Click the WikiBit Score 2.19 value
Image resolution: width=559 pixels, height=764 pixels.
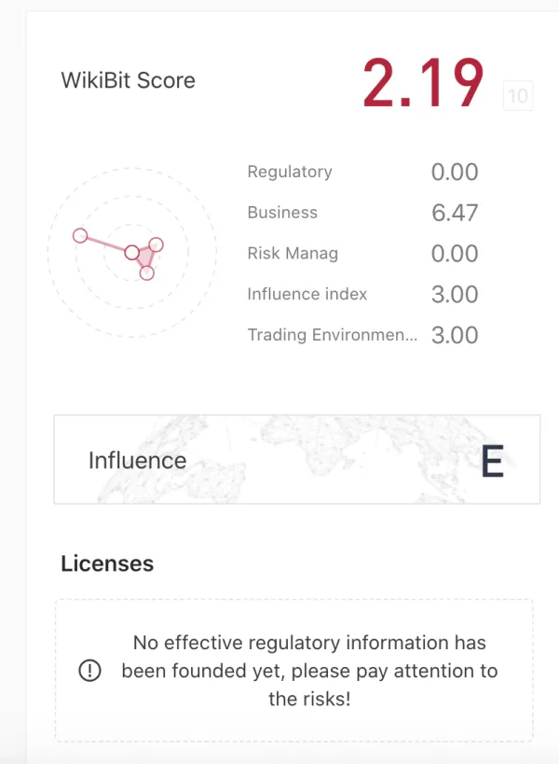(424, 82)
